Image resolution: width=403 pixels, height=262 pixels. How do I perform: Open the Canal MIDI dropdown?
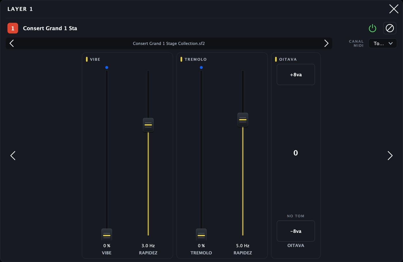point(383,43)
